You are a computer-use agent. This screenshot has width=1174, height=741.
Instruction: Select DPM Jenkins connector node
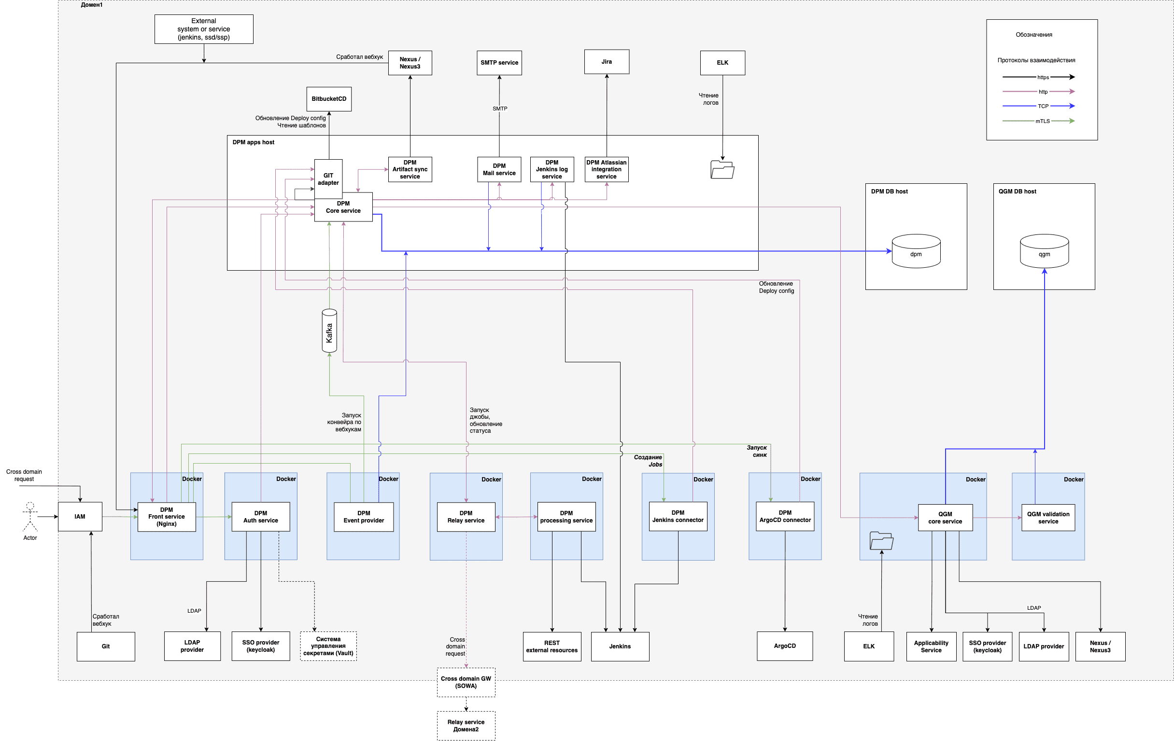tap(678, 516)
